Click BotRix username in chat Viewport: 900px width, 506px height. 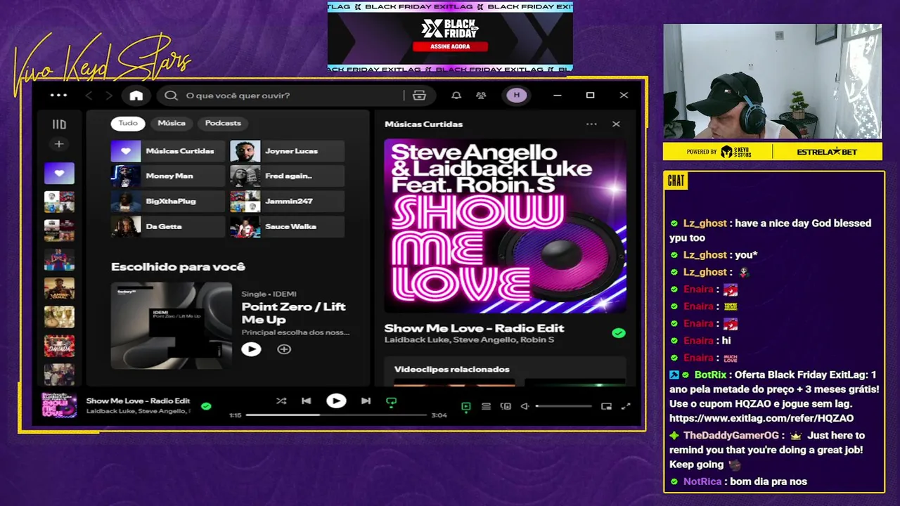point(710,375)
